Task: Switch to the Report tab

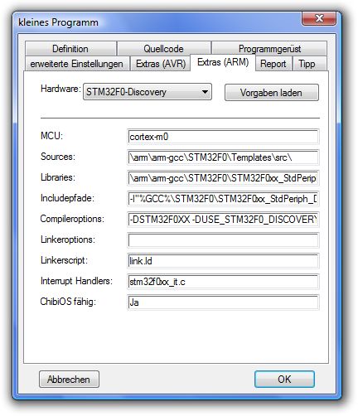Action: point(273,64)
